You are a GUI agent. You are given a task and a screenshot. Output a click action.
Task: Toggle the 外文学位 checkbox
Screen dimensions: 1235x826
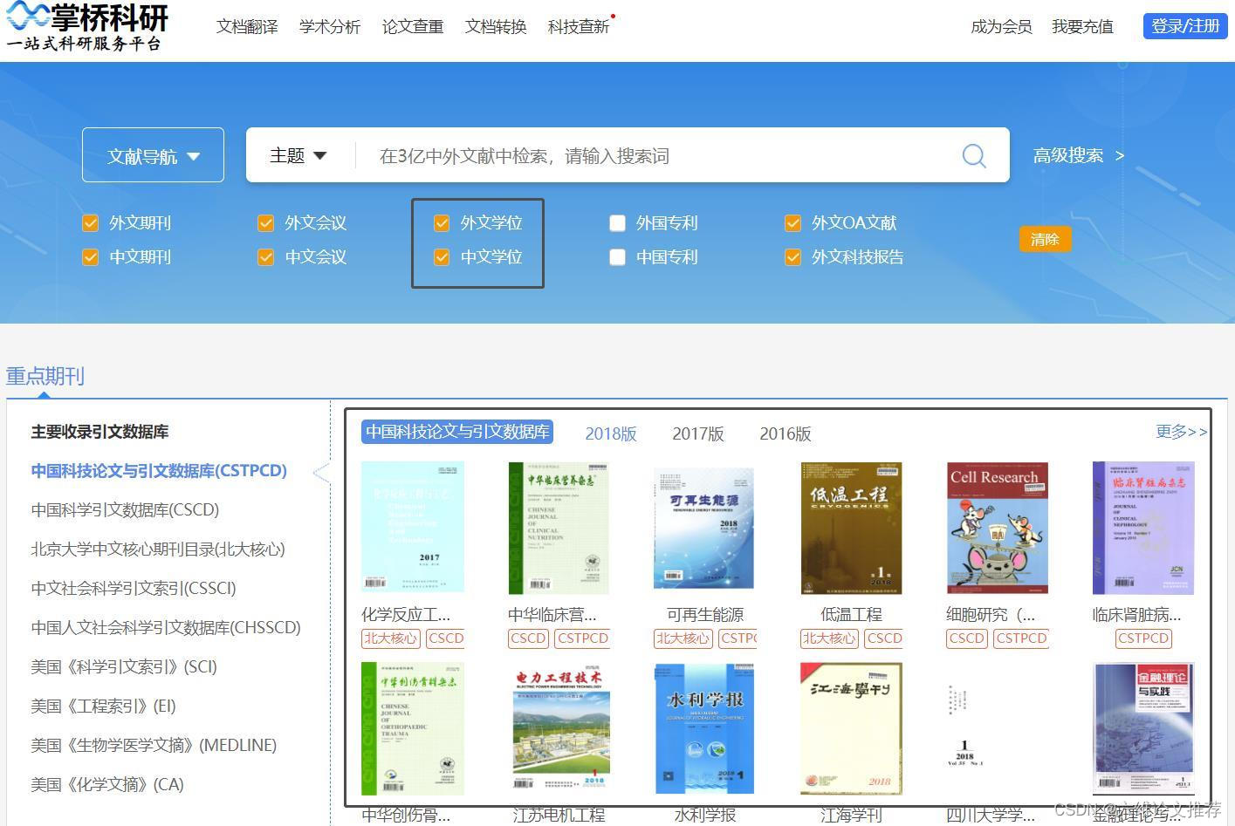(442, 223)
